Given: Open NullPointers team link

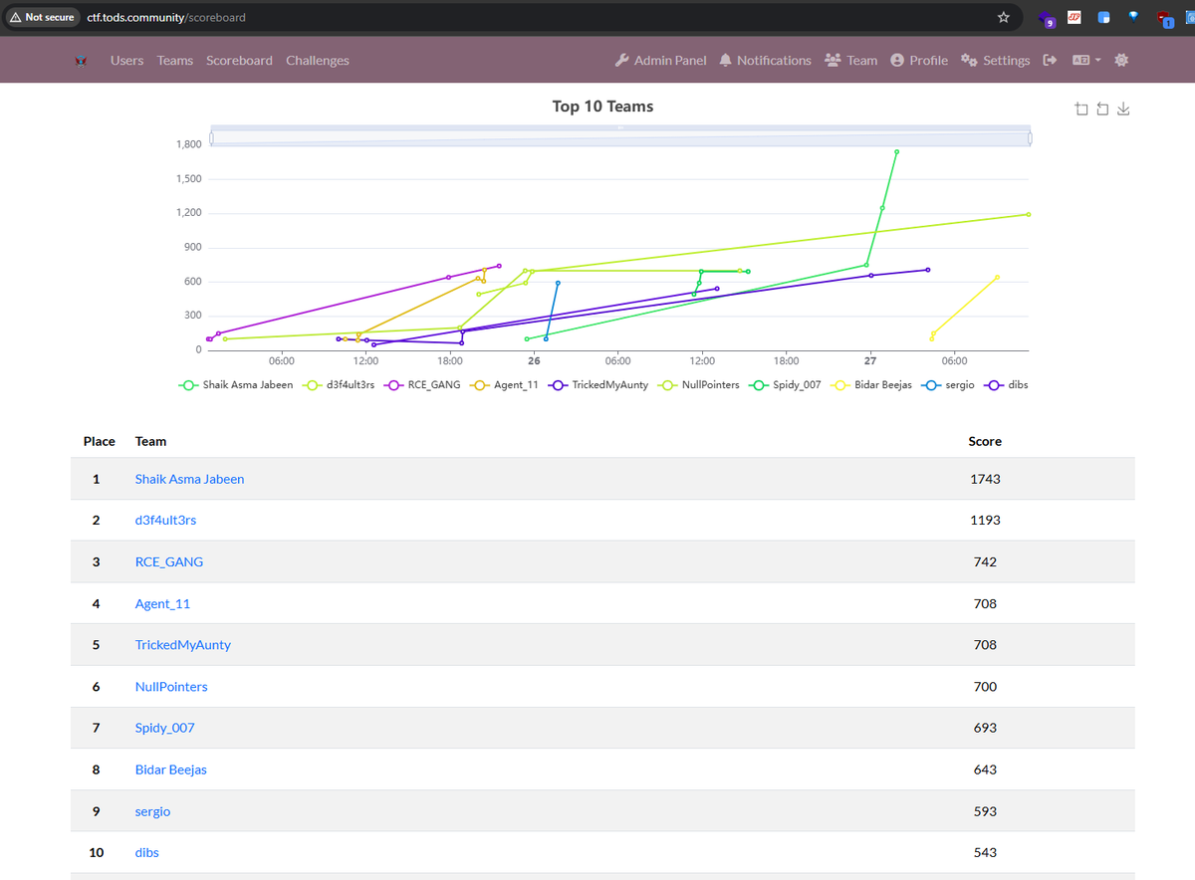Looking at the screenshot, I should pos(171,686).
